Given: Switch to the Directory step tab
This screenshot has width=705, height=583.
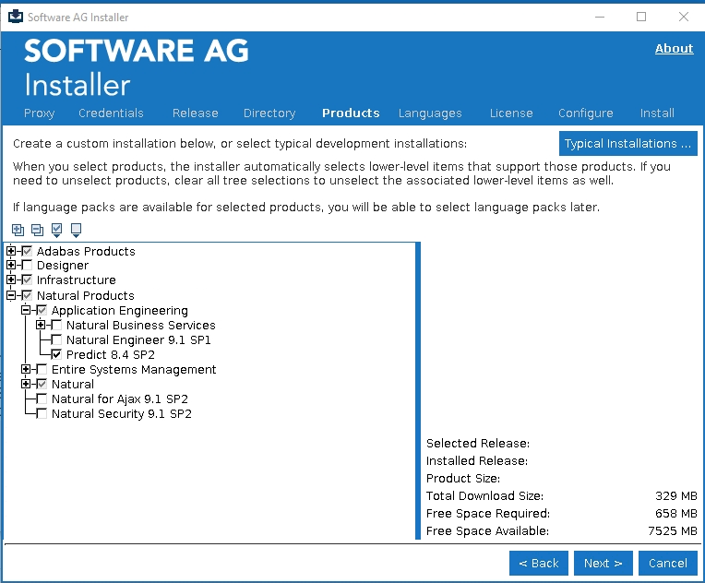Looking at the screenshot, I should point(269,113).
